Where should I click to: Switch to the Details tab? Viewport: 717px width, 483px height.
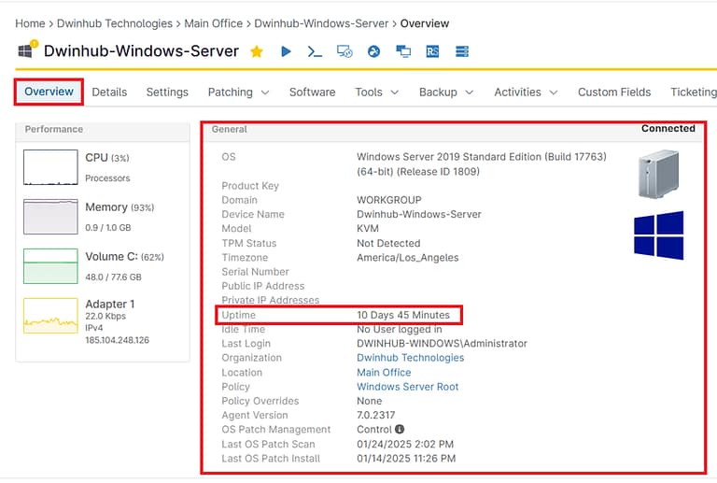click(x=109, y=92)
